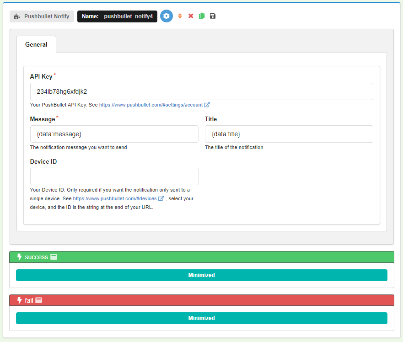Image resolution: width=403 pixels, height=342 pixels.
Task: Click into the API Key input field
Action: click(201, 91)
